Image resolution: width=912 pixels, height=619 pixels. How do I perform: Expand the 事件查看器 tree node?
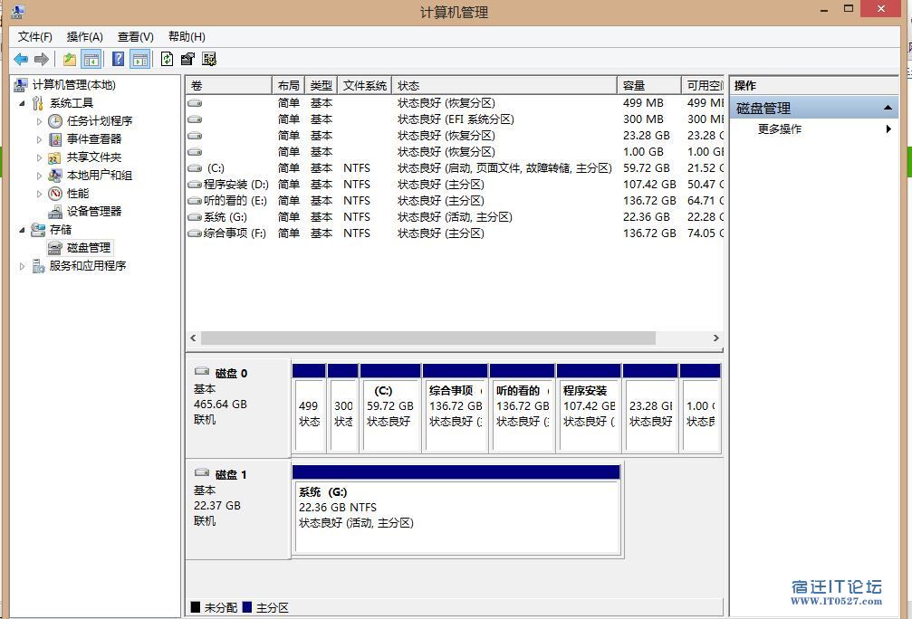39,139
